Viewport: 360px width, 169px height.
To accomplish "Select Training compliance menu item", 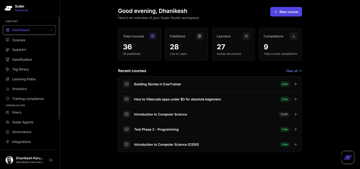I will coord(29,99).
